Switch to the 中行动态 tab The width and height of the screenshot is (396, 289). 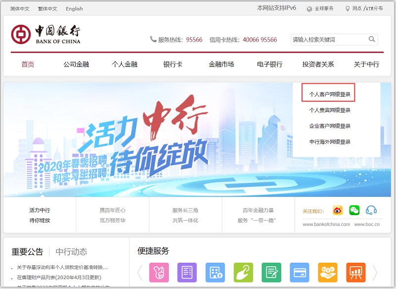pos(71,251)
